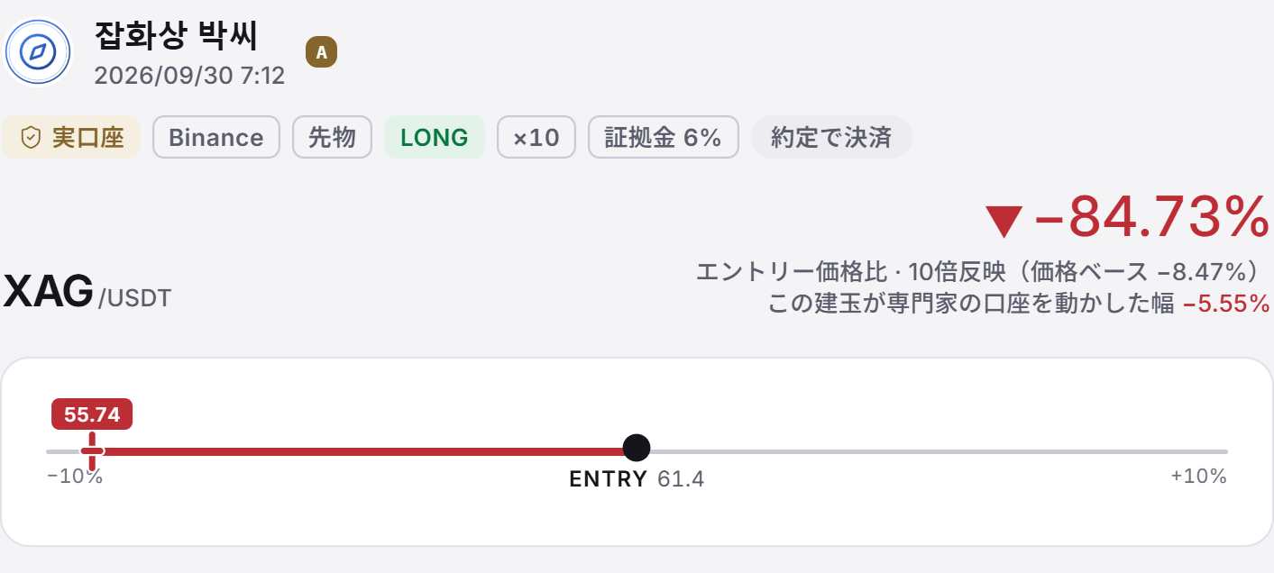Select the 先物 futures tag
The width and height of the screenshot is (1274, 573).
click(x=332, y=137)
